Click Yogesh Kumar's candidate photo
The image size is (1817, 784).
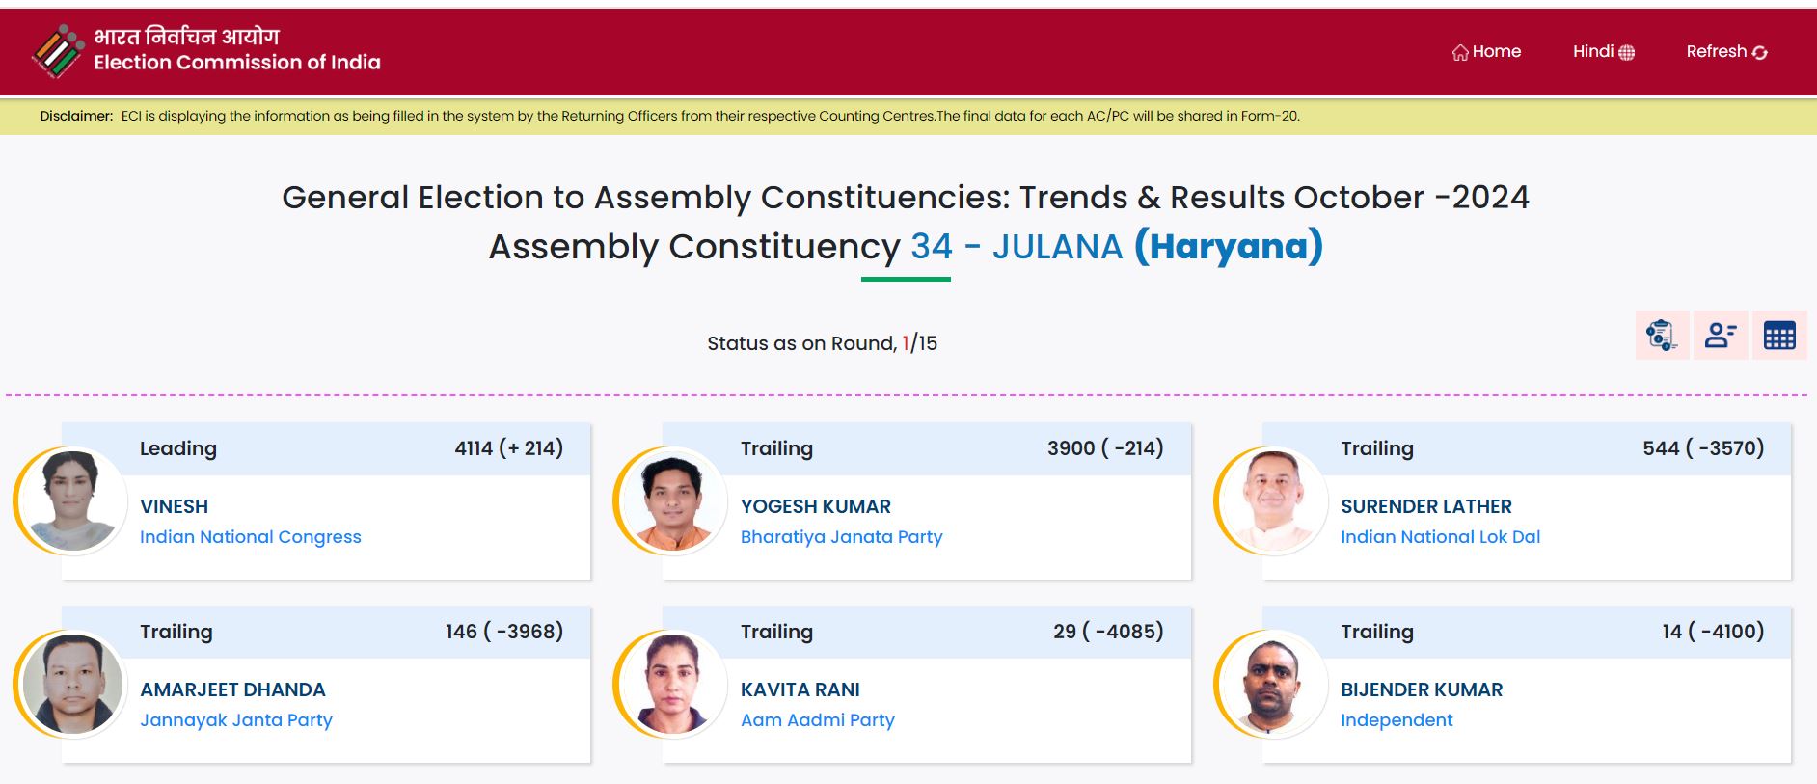tap(672, 500)
